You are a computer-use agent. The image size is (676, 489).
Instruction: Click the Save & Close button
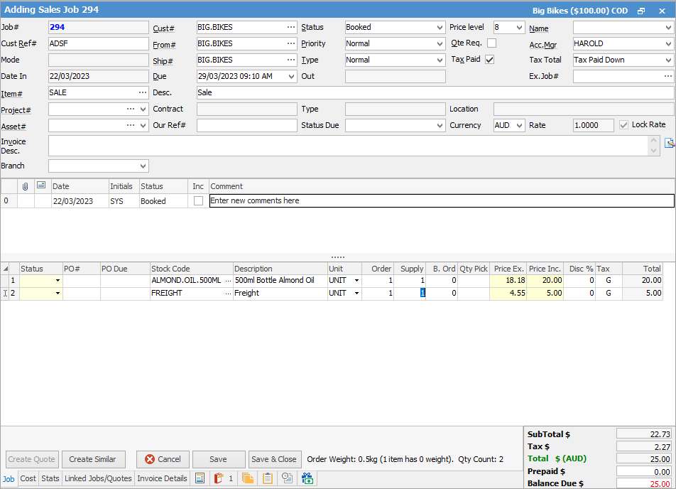point(275,459)
